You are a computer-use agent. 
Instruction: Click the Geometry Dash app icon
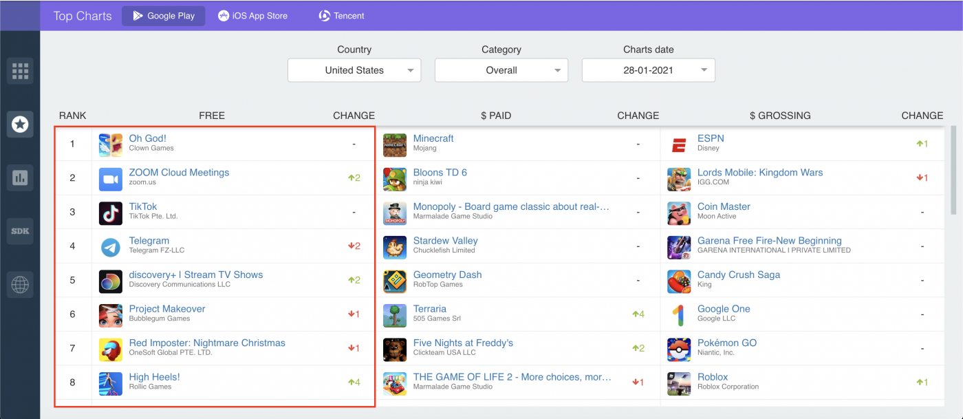[395, 281]
